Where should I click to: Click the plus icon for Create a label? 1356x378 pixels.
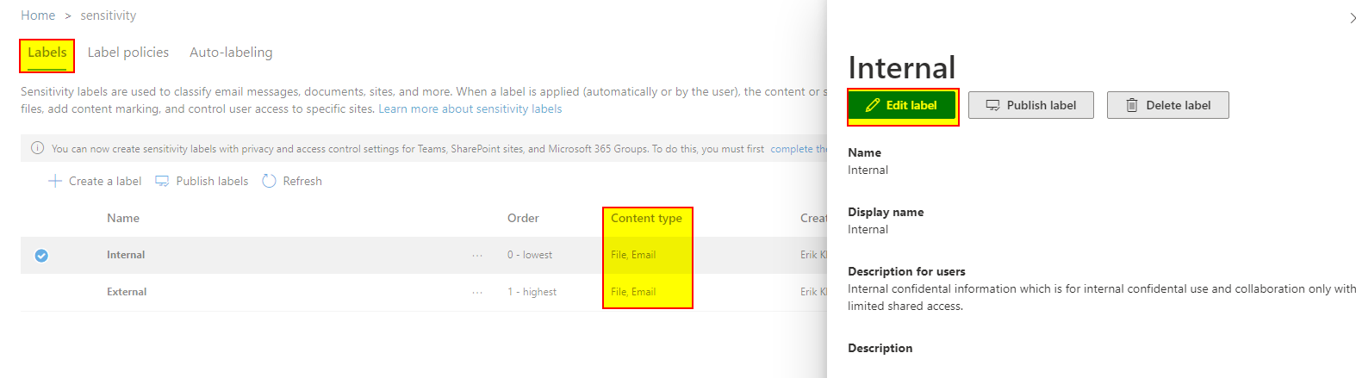[55, 181]
